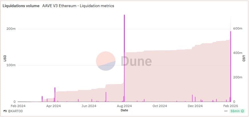Screen dimensions: 249x117
Task: Click the Feb 2025 tall liquidation bar
Action: pos(230,65)
